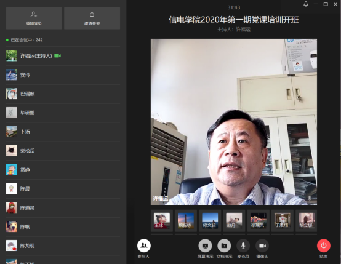Viewport: 341px width, 264px height.
Task: Open 梁文韬's video thumbnail
Action: [x=210, y=221]
